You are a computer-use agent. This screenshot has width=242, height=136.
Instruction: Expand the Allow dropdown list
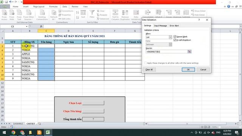[x=170, y=37]
